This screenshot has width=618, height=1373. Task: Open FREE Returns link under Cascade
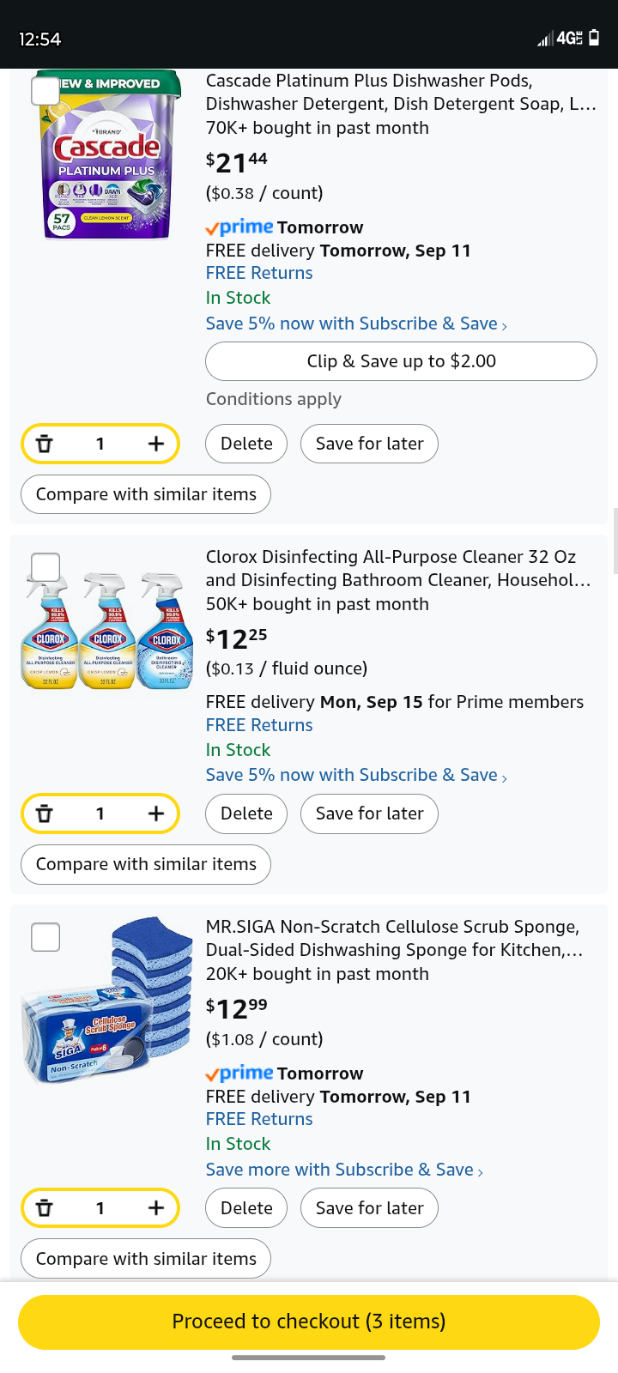click(259, 273)
